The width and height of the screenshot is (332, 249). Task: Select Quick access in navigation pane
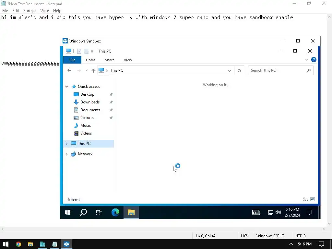point(89,86)
